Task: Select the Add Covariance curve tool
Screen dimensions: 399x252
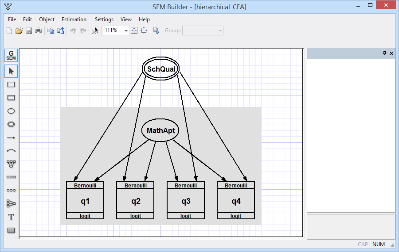Action: click(11, 151)
